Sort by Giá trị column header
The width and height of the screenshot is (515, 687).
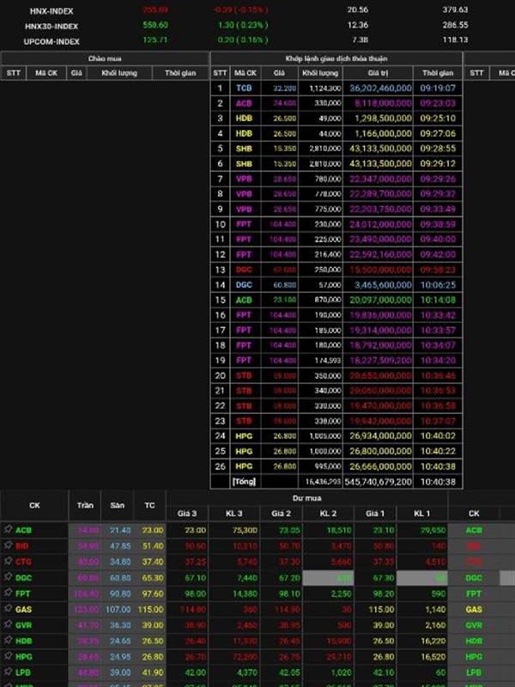378,73
